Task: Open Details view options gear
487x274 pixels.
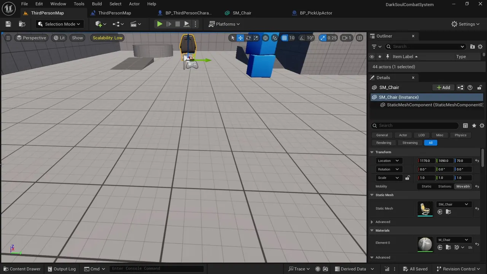Action: [482, 126]
